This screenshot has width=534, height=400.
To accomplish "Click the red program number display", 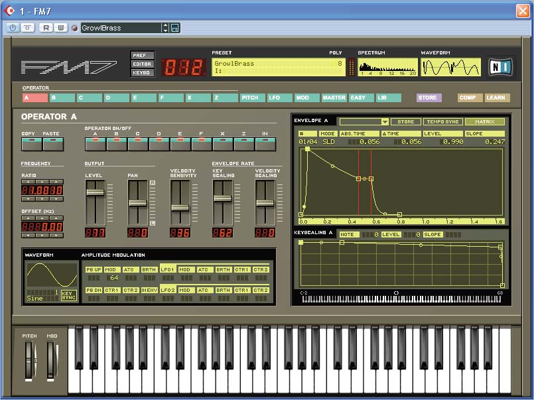I will pos(184,67).
